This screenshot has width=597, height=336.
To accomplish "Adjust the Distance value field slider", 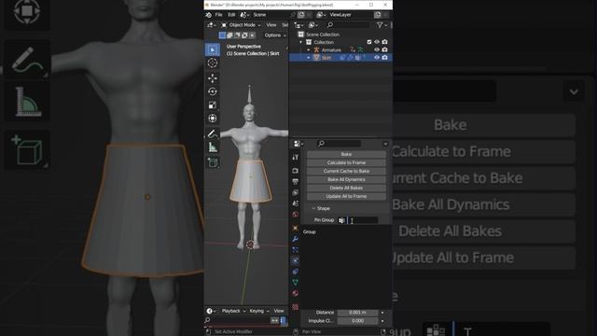I will [x=357, y=313].
